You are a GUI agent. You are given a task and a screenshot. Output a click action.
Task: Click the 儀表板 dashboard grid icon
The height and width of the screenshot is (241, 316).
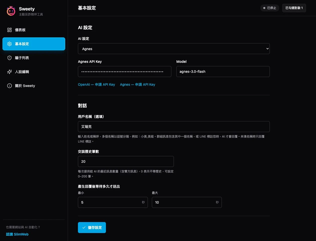[x=9, y=30]
